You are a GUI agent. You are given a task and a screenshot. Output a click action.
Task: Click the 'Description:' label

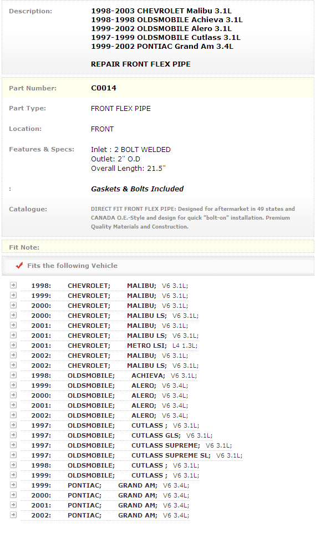(x=30, y=11)
